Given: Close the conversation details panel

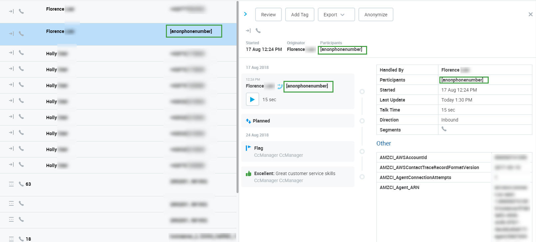Looking at the screenshot, I should click(x=530, y=14).
